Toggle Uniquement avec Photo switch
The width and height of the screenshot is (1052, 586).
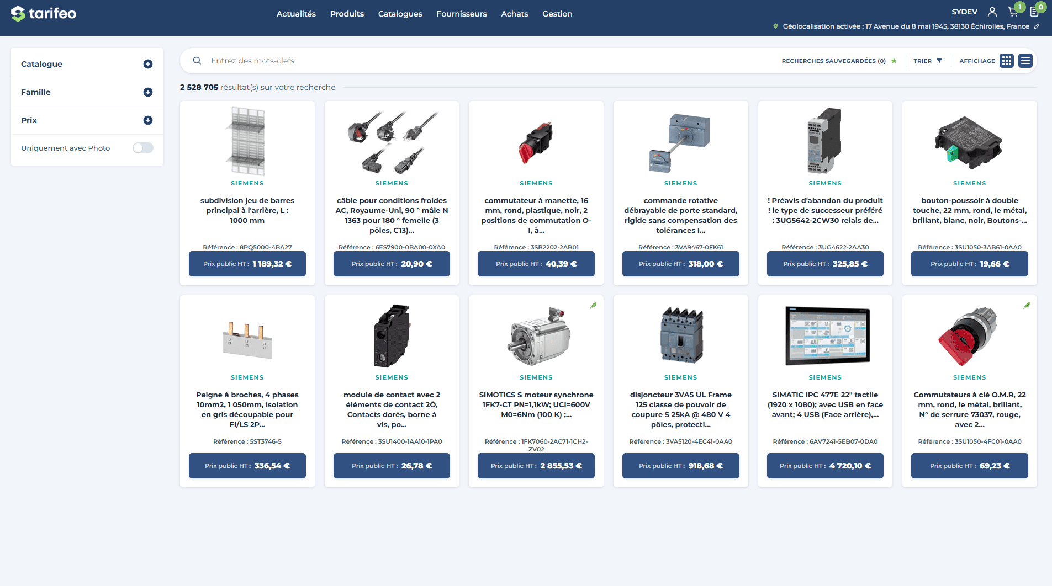(143, 148)
